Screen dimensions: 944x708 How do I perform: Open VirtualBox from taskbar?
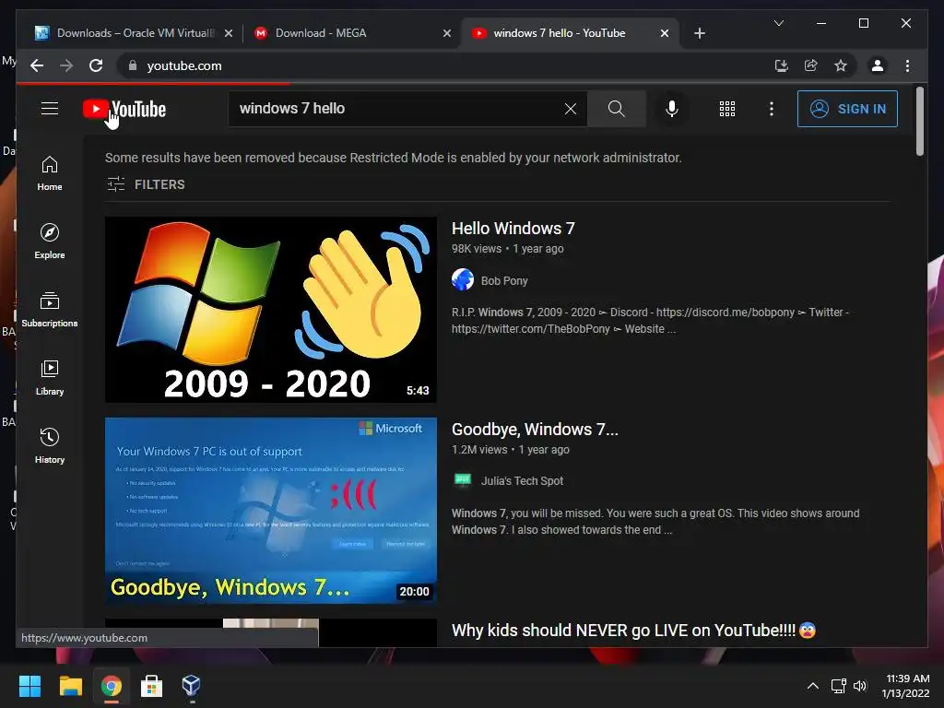point(191,686)
